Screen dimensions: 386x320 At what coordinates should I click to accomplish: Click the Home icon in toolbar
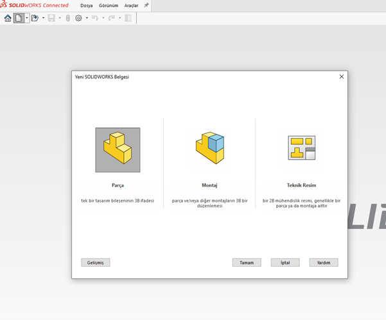tap(8, 18)
